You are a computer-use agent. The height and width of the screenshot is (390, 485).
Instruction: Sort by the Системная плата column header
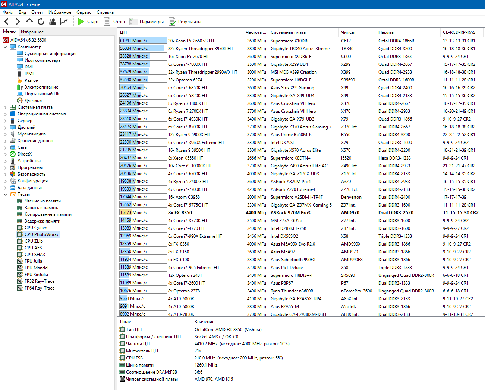click(x=303, y=32)
